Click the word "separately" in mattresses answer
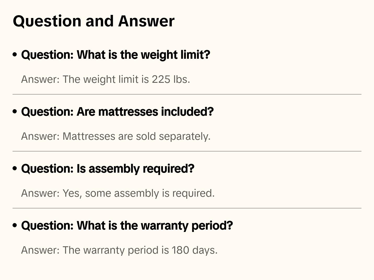 (184, 136)
